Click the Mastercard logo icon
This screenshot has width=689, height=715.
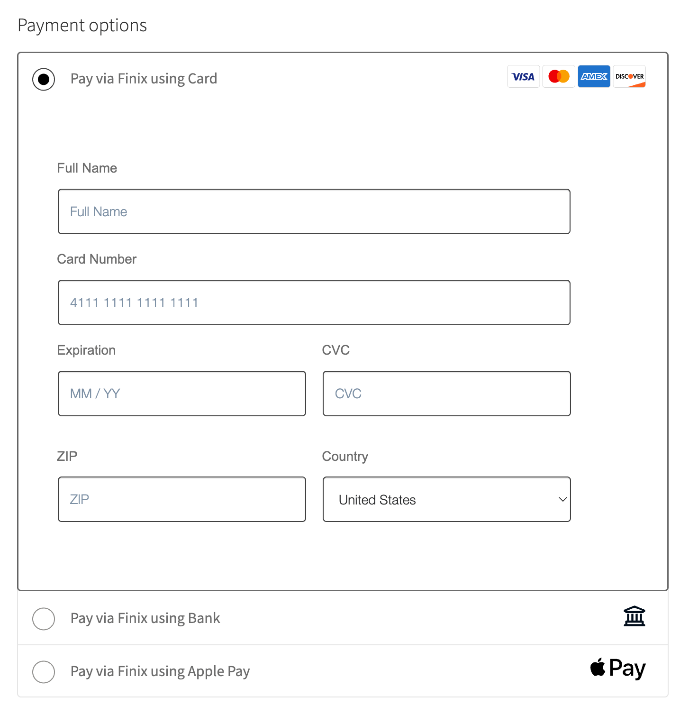(559, 77)
